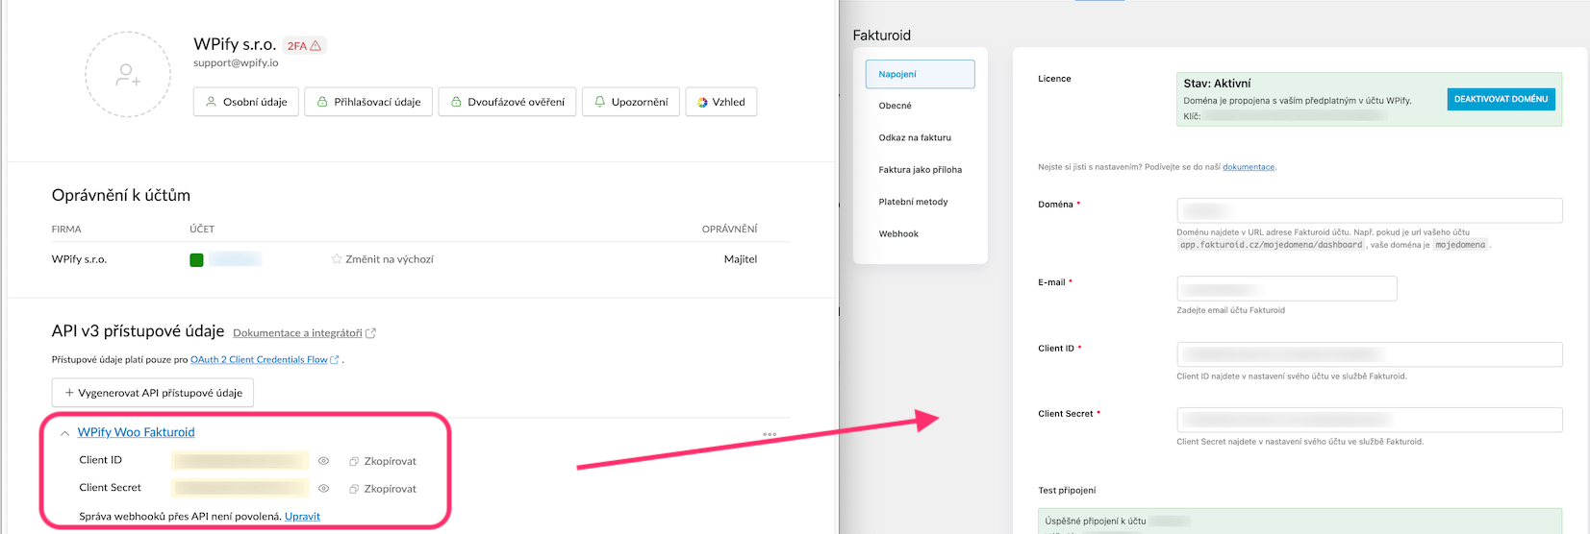Select the Platební metody tab
1590x534 pixels.
tap(913, 202)
